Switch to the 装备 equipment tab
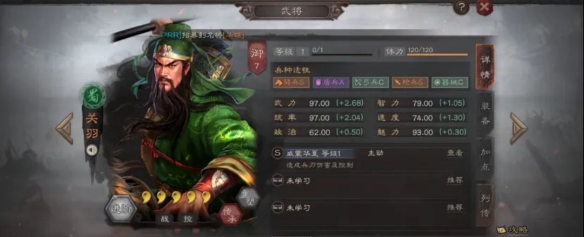584x237 pixels. click(485, 113)
